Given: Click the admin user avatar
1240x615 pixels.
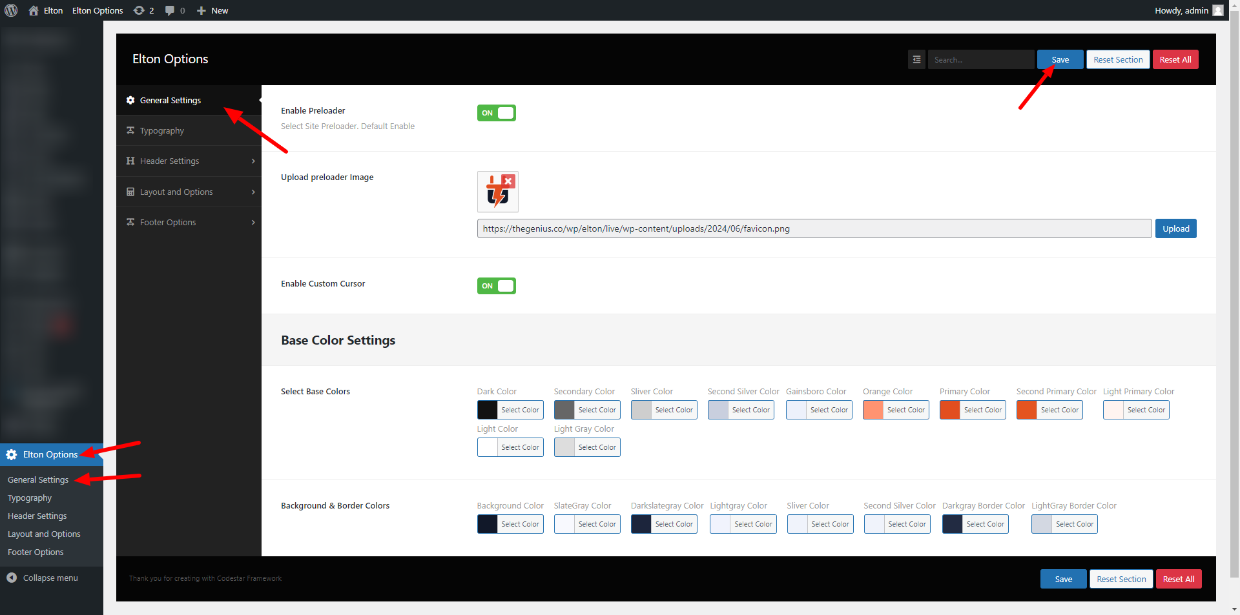Looking at the screenshot, I should tap(1217, 10).
